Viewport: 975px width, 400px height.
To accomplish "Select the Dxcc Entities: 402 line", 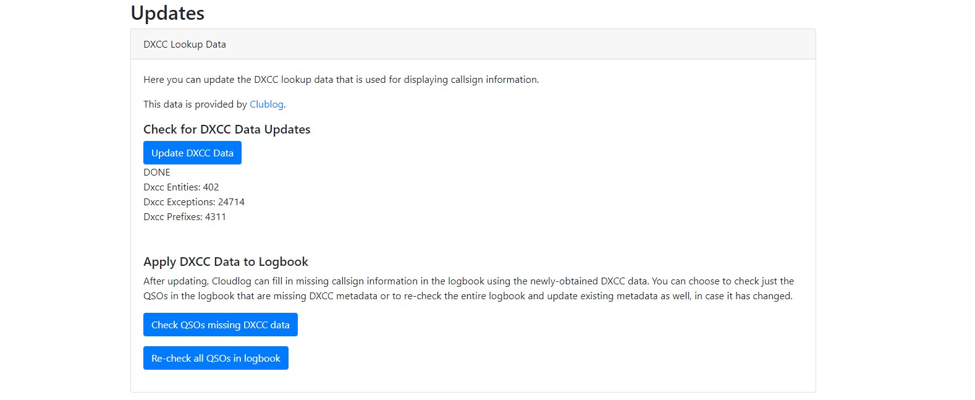I will (x=180, y=187).
